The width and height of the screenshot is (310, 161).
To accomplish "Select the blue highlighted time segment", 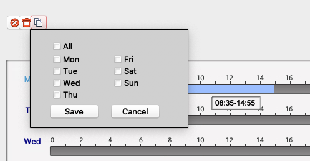I will click(231, 89).
